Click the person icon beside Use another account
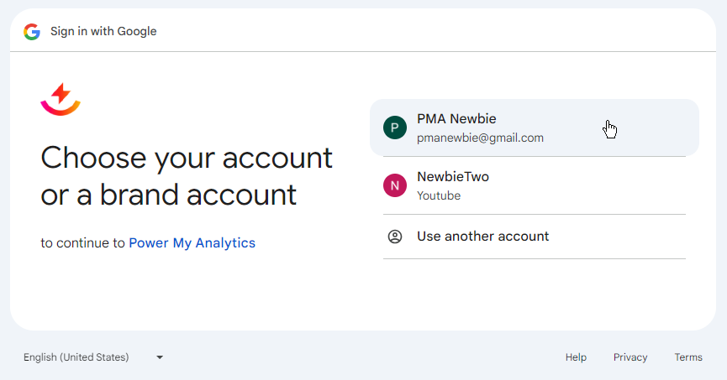The image size is (727, 380). tap(395, 237)
